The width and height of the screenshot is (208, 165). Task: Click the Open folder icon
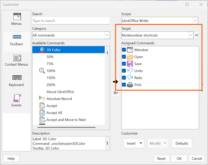(130, 57)
